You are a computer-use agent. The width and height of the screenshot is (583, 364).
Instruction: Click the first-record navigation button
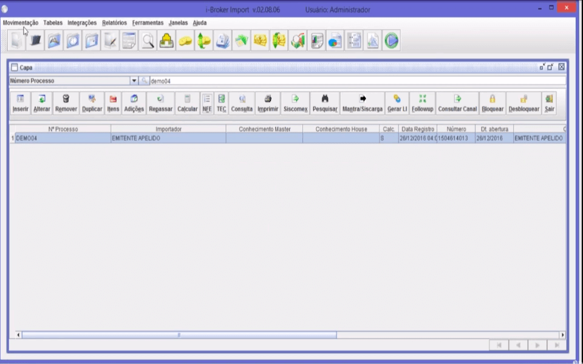[x=499, y=345]
